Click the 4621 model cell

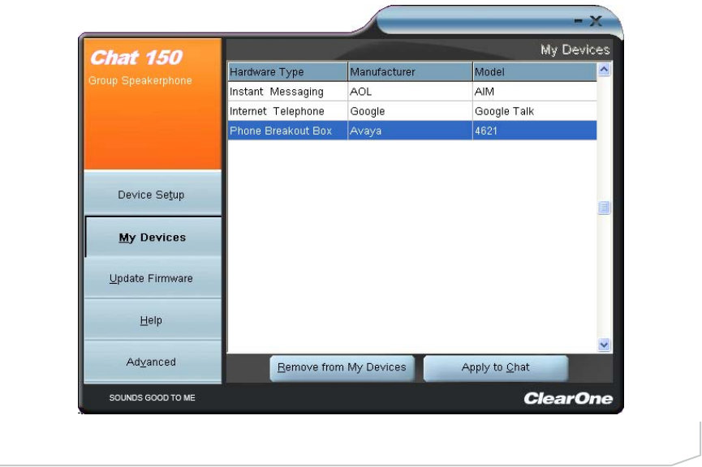535,131
